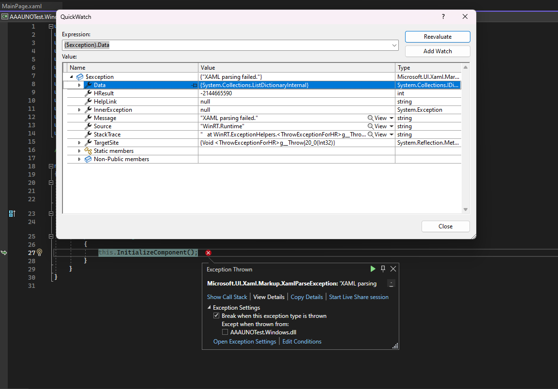The image size is (558, 389).
Task: Collapse the $exception tree node
Action: [x=71, y=76]
